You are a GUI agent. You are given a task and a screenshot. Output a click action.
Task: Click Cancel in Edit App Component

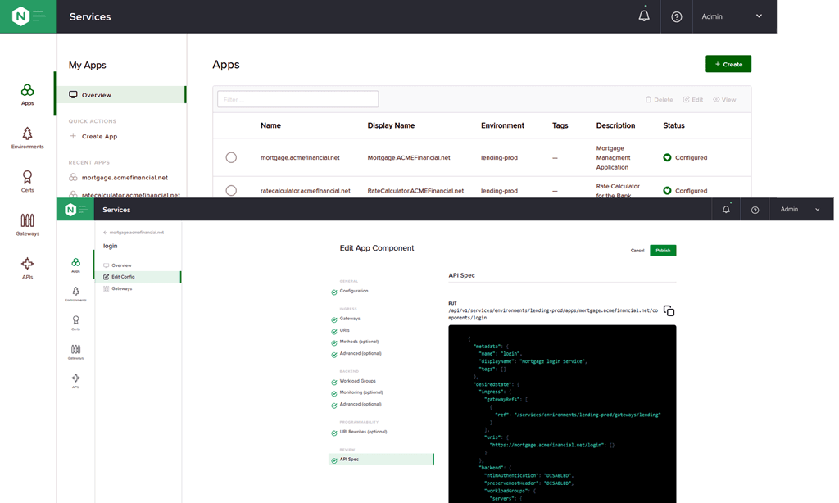pyautogui.click(x=637, y=251)
